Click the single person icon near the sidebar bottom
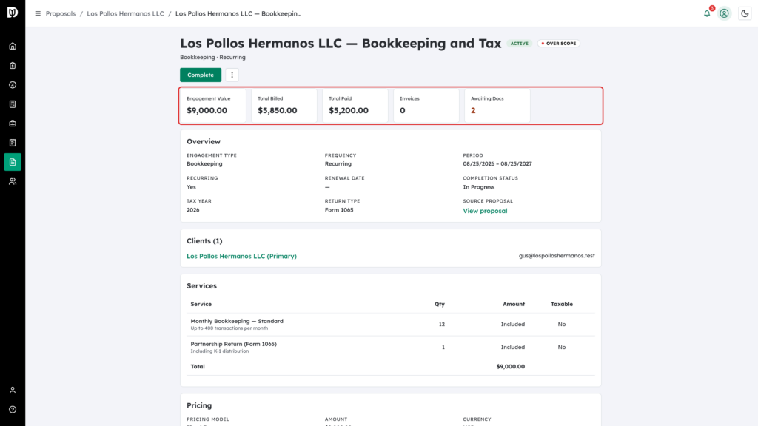The height and width of the screenshot is (426, 758). tap(13, 390)
